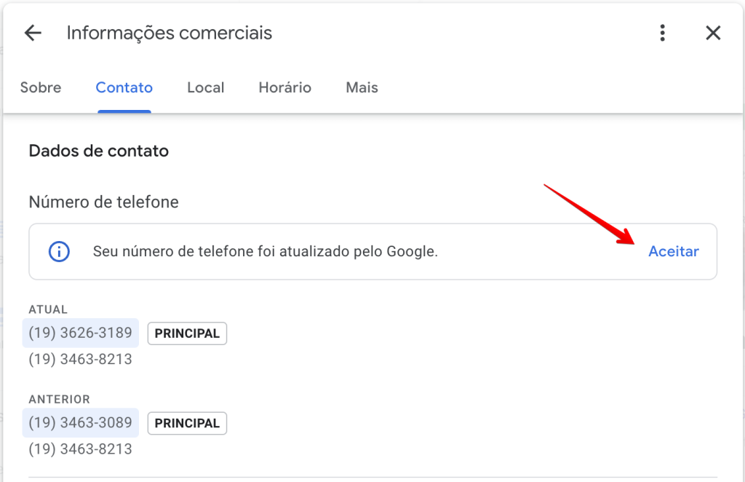Click the PRINCIPAL badge under ANTERIOR
This screenshot has height=482, width=745.
(x=187, y=423)
